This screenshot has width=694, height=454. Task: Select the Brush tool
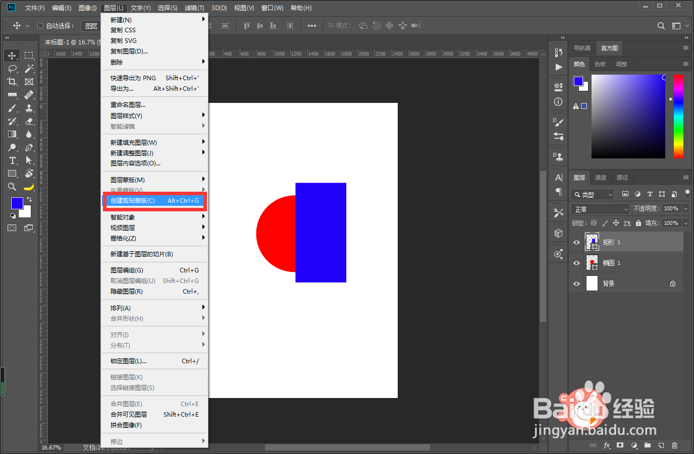[x=12, y=108]
